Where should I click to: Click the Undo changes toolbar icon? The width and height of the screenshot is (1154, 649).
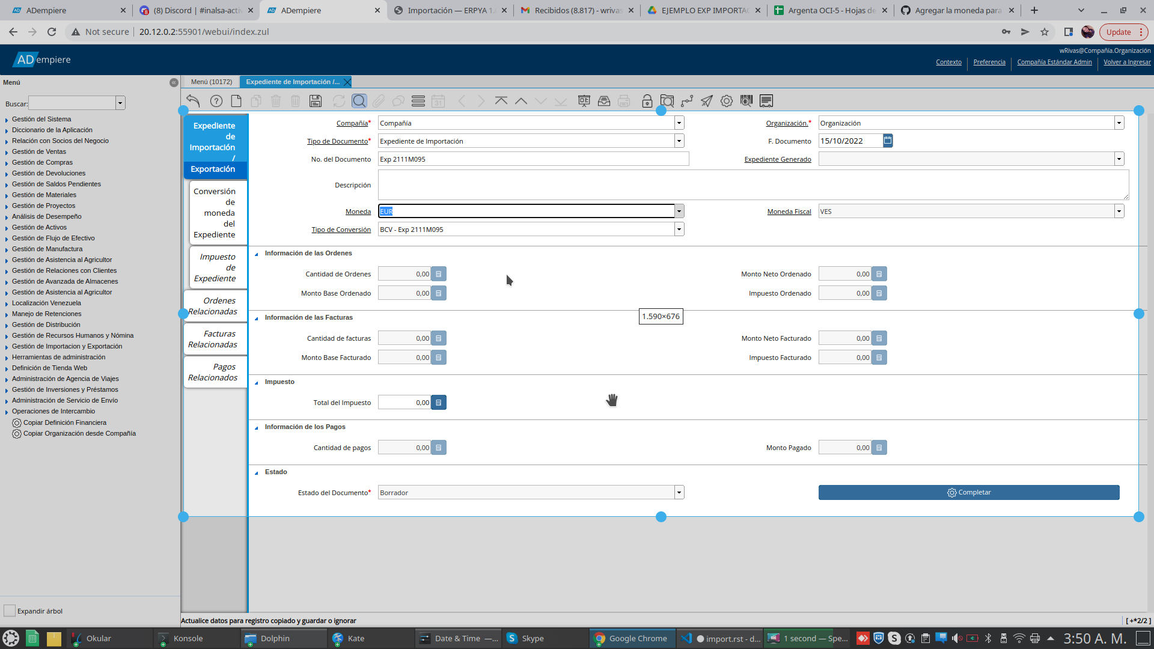pyautogui.click(x=193, y=101)
